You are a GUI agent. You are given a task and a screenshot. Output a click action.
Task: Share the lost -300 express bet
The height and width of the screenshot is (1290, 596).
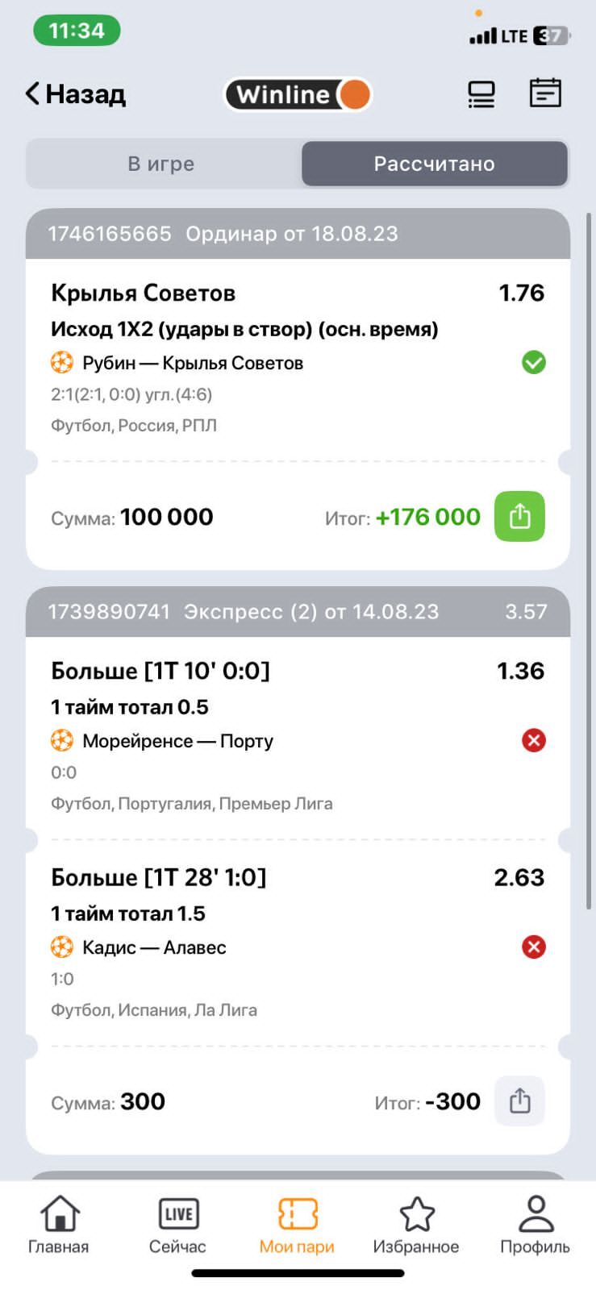pyautogui.click(x=519, y=1101)
